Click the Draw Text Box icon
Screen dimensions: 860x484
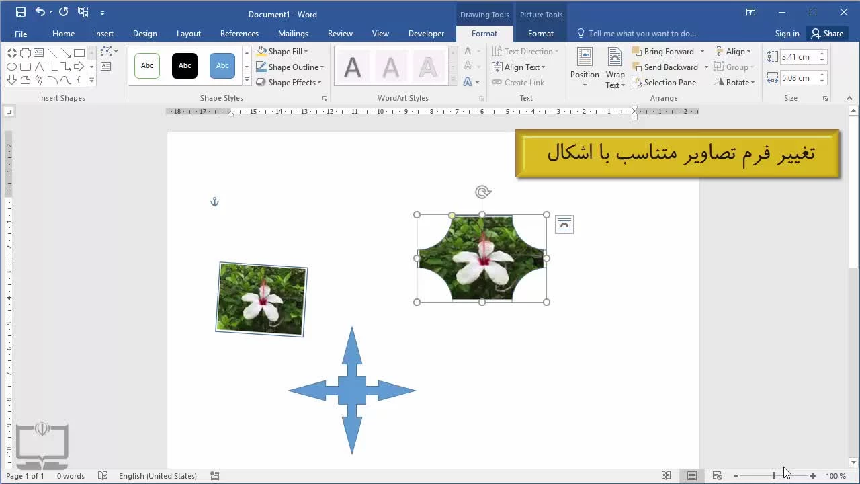[x=106, y=66]
